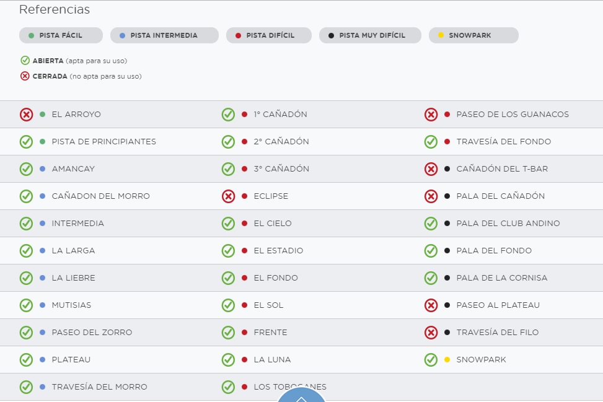The height and width of the screenshot is (402, 603).
Task: Select the Snowpark legend pill with yellow dot
Action: (473, 35)
